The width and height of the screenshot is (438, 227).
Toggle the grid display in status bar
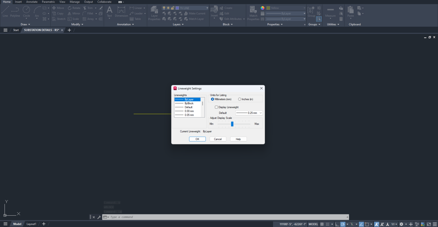point(322,224)
